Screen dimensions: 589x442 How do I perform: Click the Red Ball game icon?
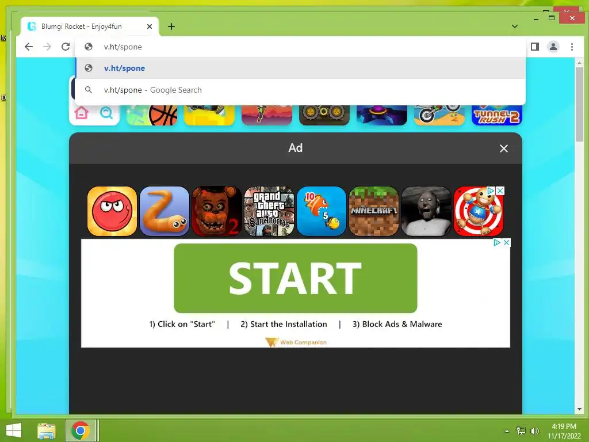point(112,211)
